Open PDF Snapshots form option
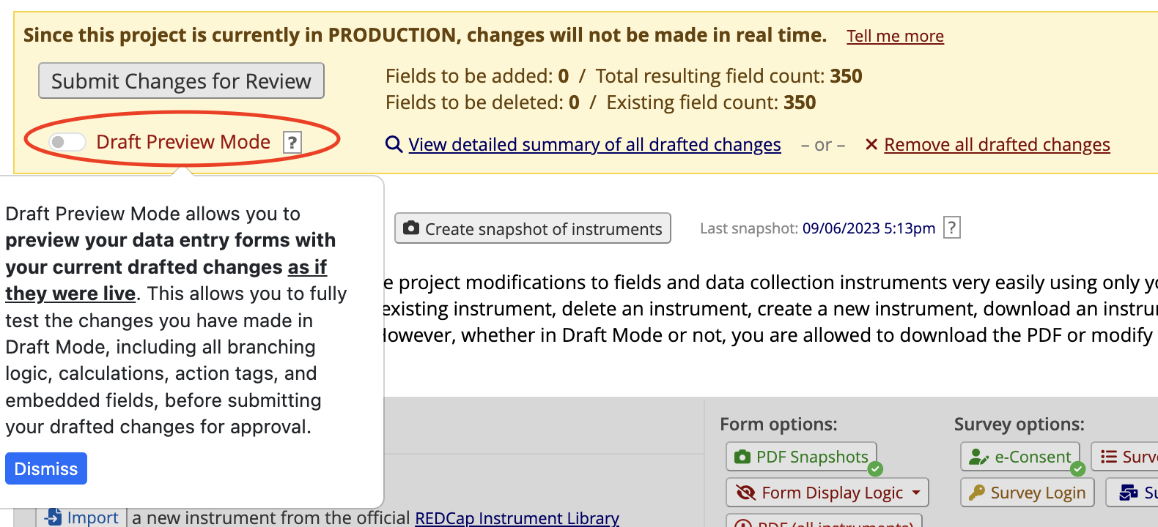 tap(801, 457)
